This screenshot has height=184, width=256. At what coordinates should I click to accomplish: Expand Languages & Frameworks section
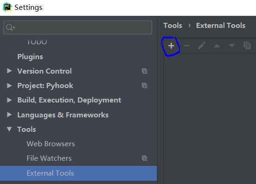click(x=9, y=115)
